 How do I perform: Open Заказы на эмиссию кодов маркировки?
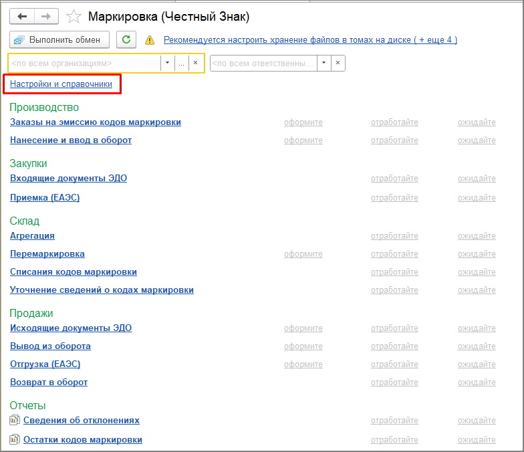[x=96, y=122]
